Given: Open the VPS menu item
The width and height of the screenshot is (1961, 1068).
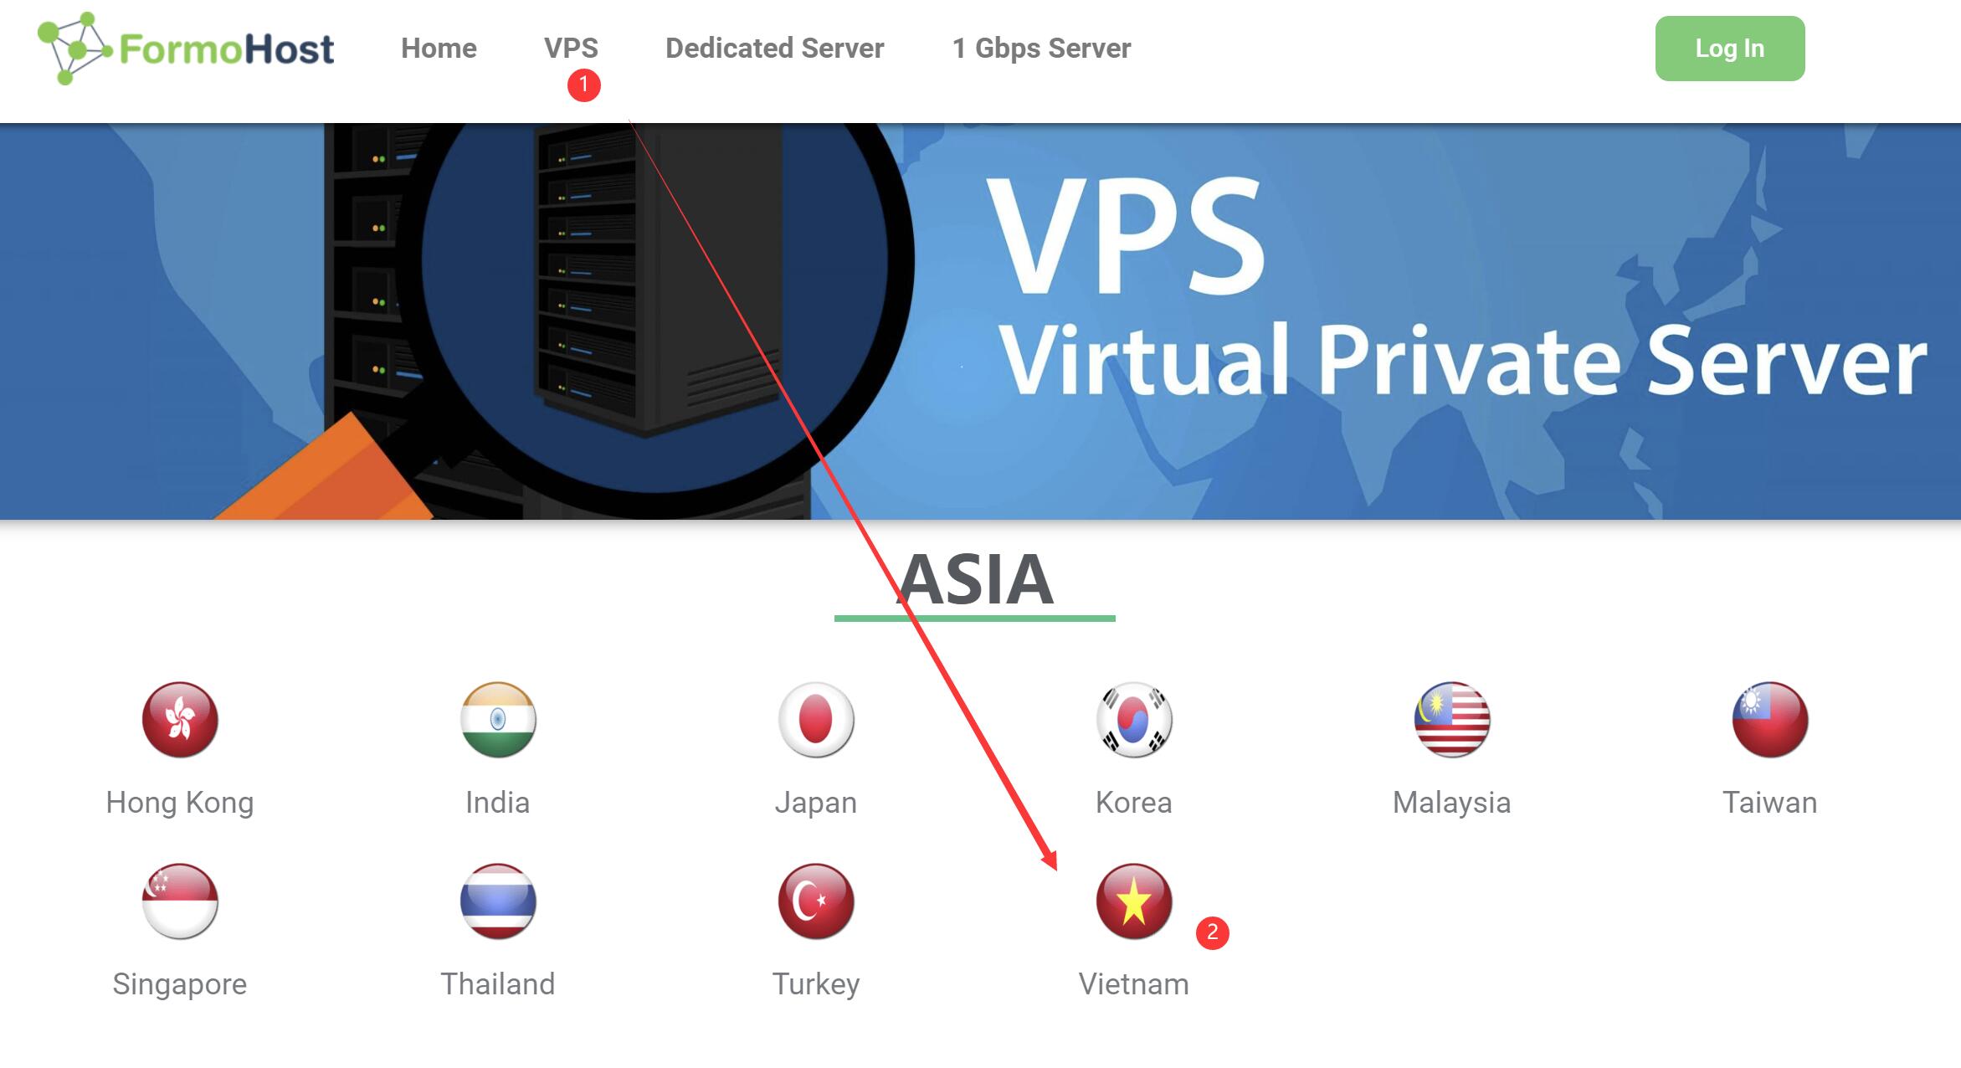Looking at the screenshot, I should point(569,48).
